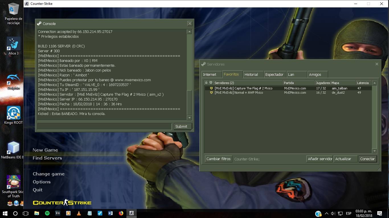
Task: Open the Dolphin emulator desktop shortcut
Action: click(x=13, y=81)
